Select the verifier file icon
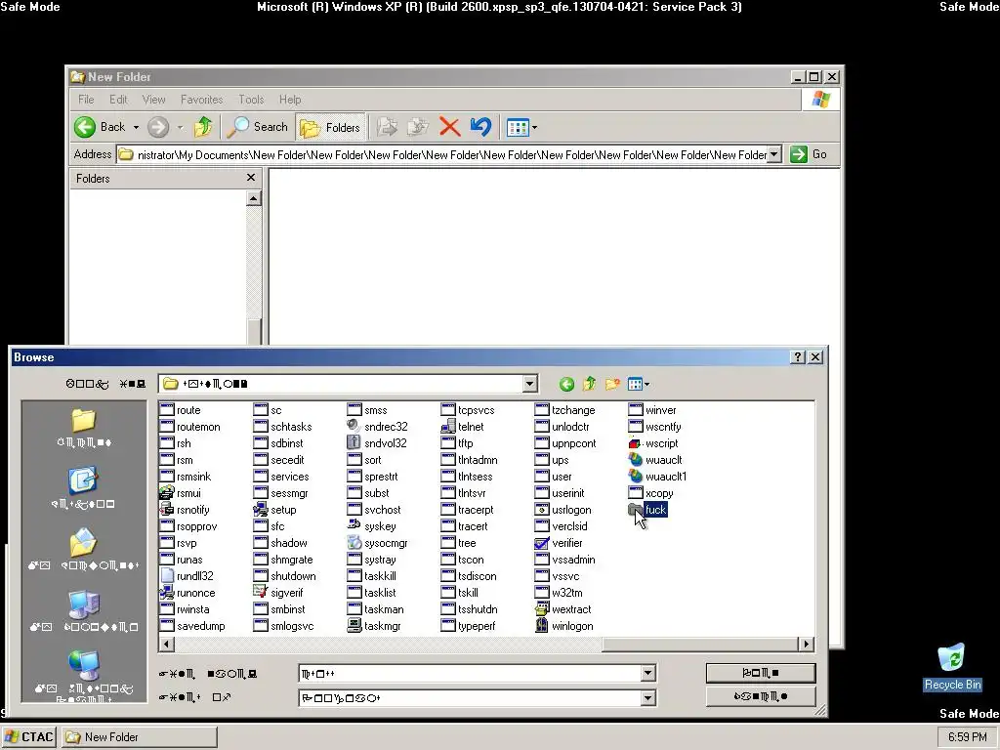This screenshot has height=750, width=1000. (542, 542)
